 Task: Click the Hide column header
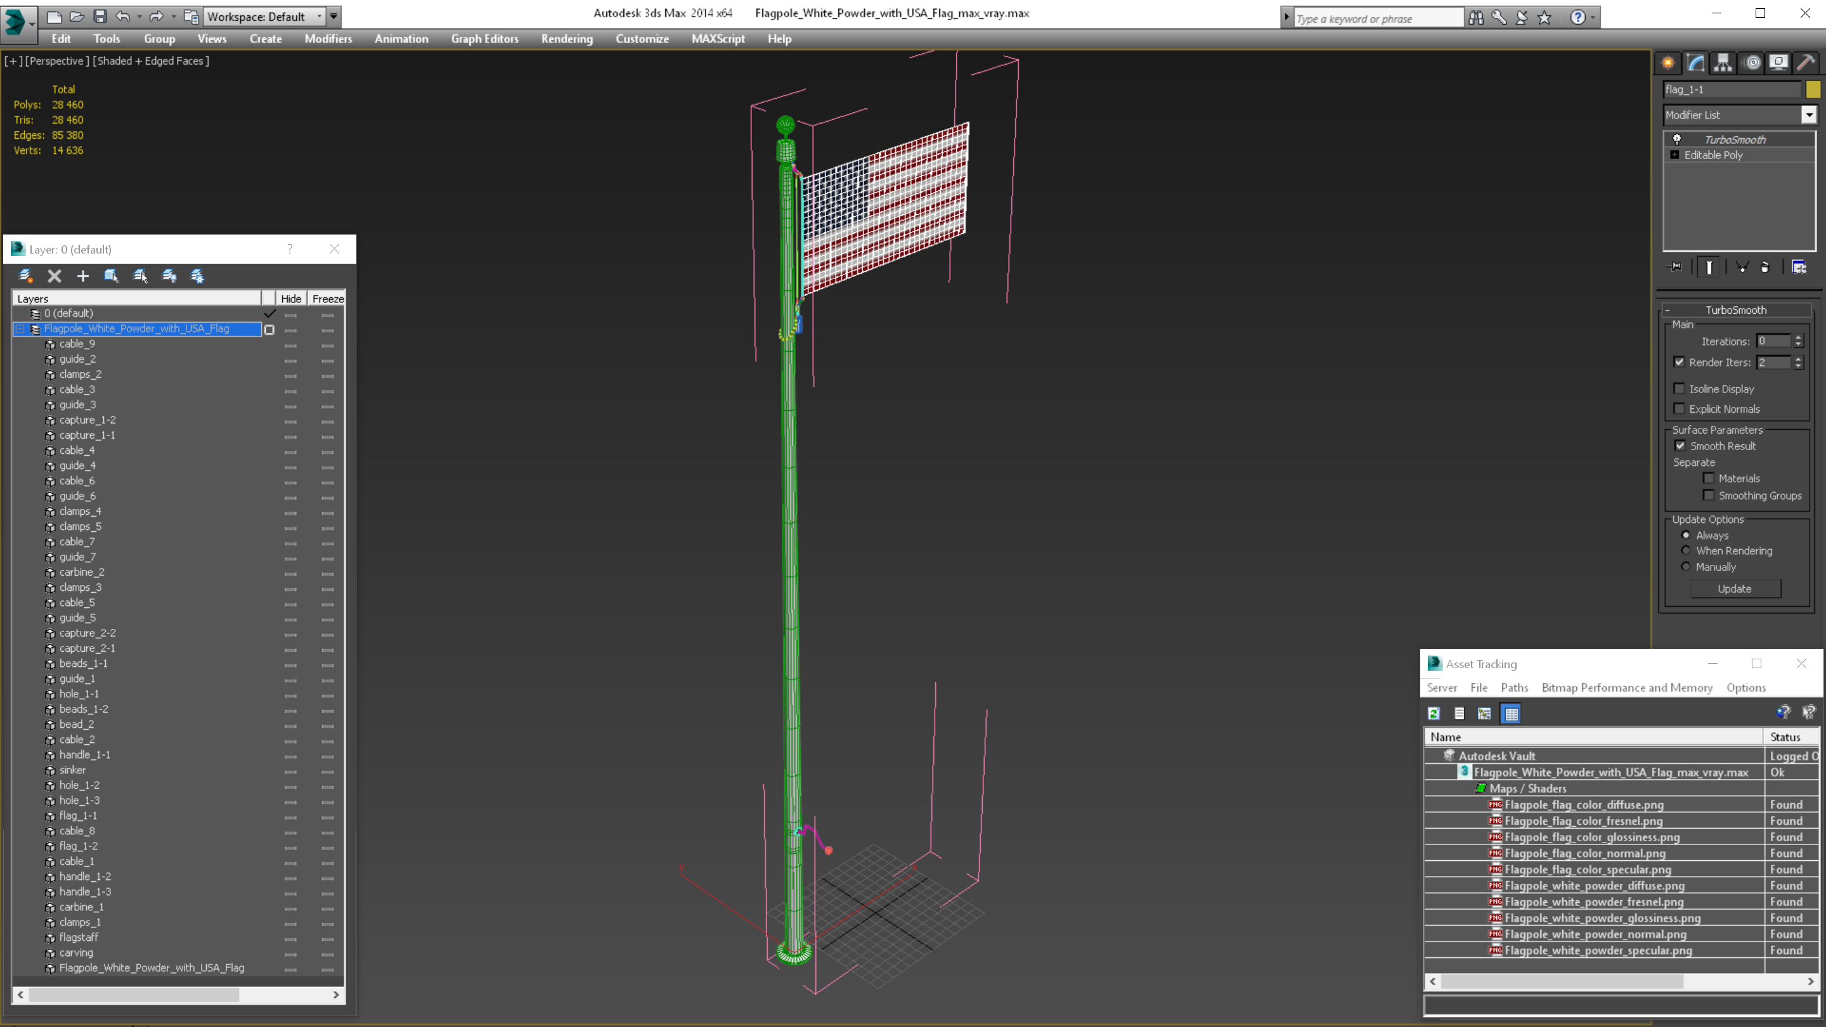(292, 299)
